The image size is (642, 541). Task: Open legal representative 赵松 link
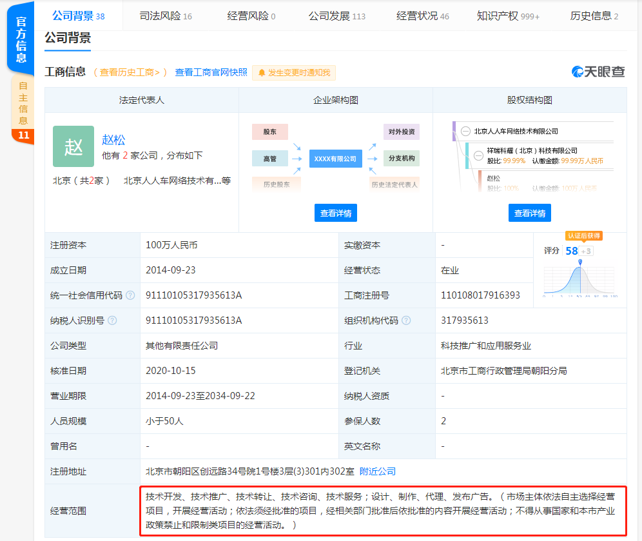(x=113, y=140)
